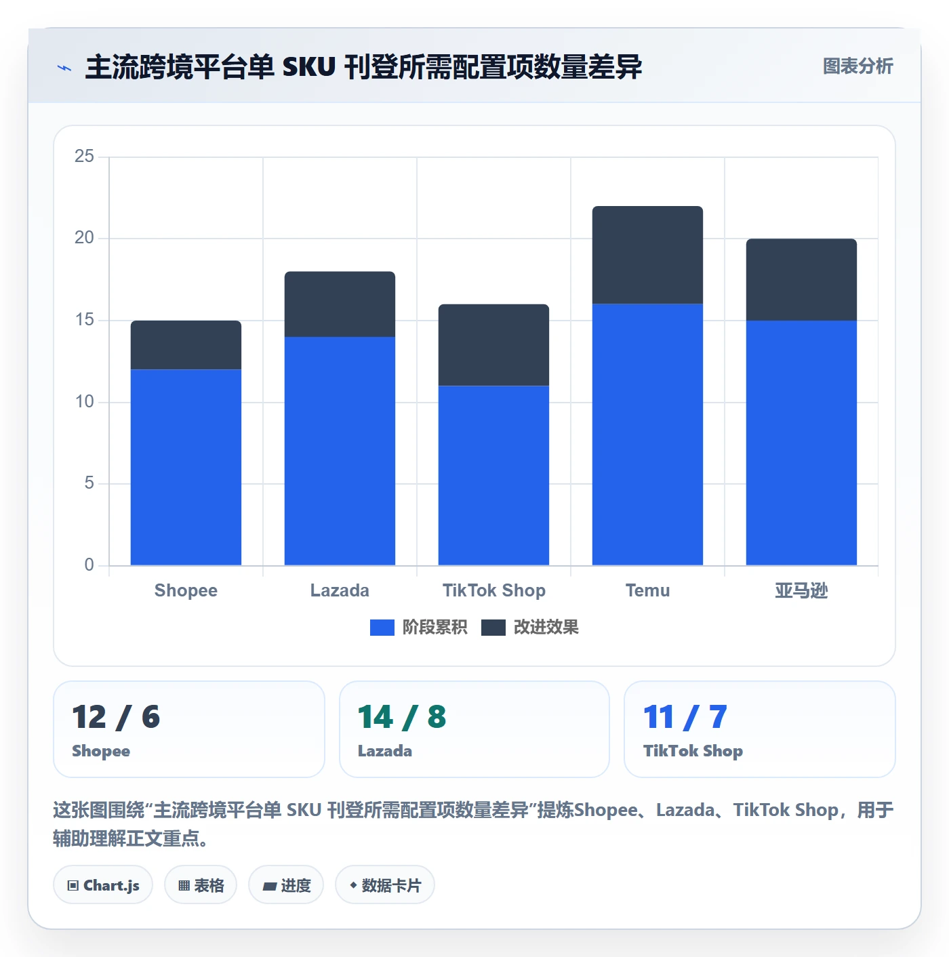949x957 pixels.
Task: Select the Chart.js tag chip
Action: point(103,884)
